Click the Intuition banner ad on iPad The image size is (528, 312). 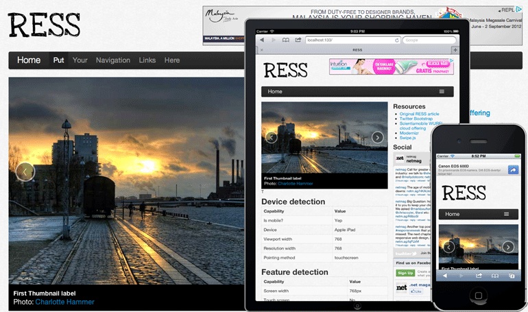(392, 67)
